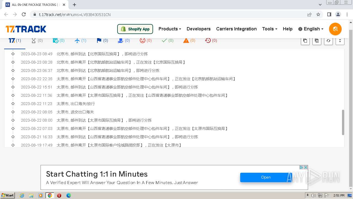Click the 2023-08-22 22:35 tracking event

pos(128,79)
